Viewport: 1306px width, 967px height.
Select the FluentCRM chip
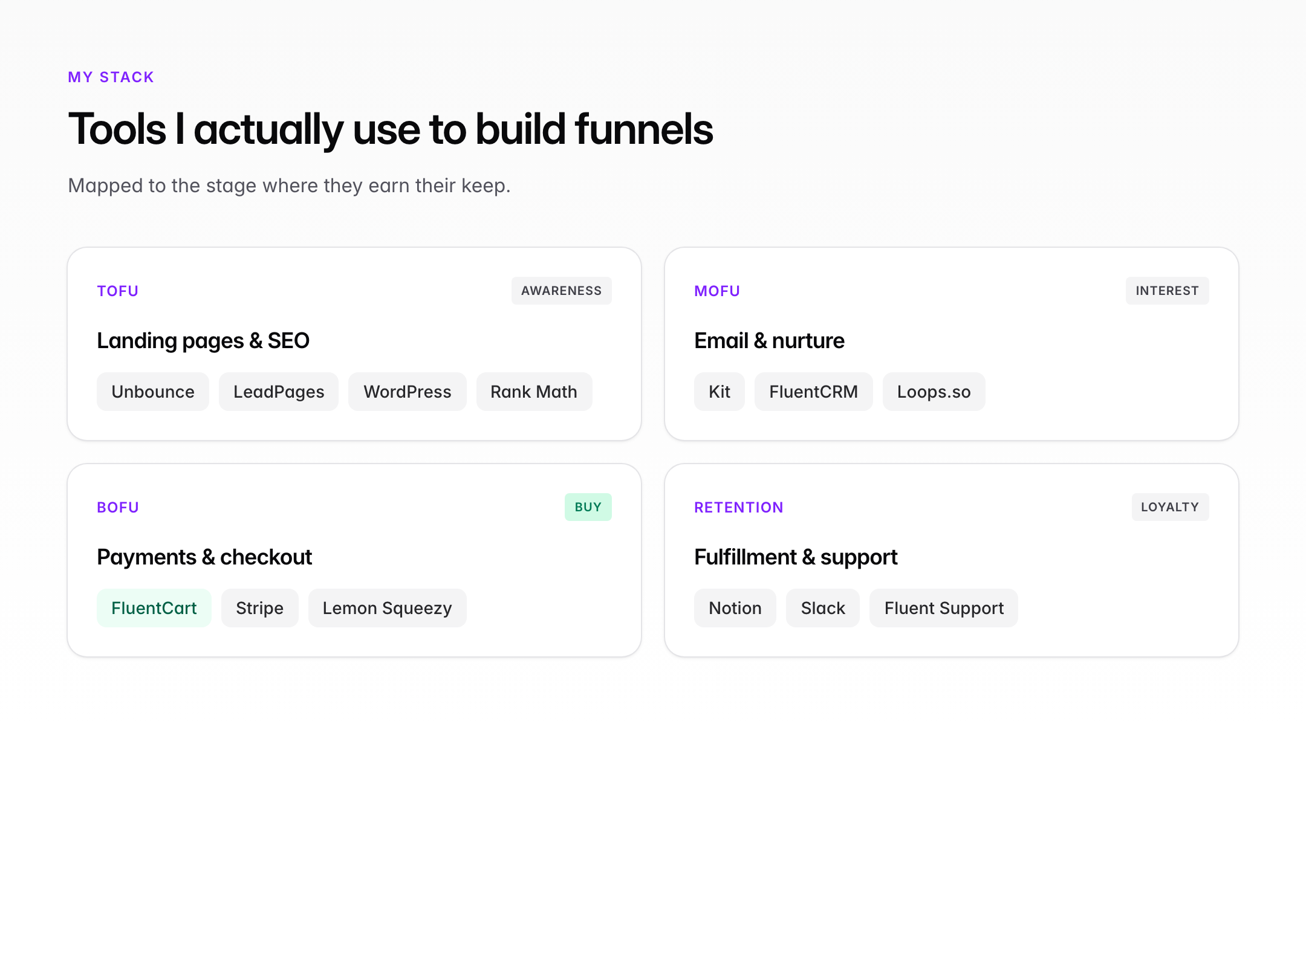[814, 392]
